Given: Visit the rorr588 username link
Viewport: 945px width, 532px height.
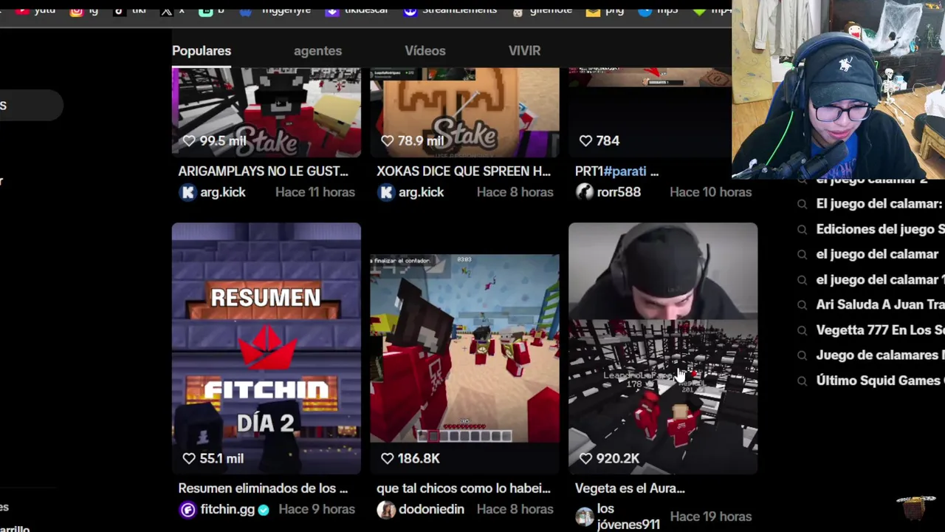Looking at the screenshot, I should [619, 192].
